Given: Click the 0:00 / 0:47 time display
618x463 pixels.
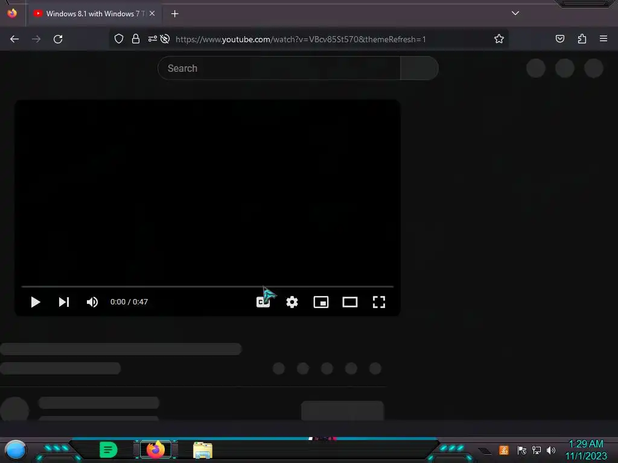Looking at the screenshot, I should click(x=129, y=302).
